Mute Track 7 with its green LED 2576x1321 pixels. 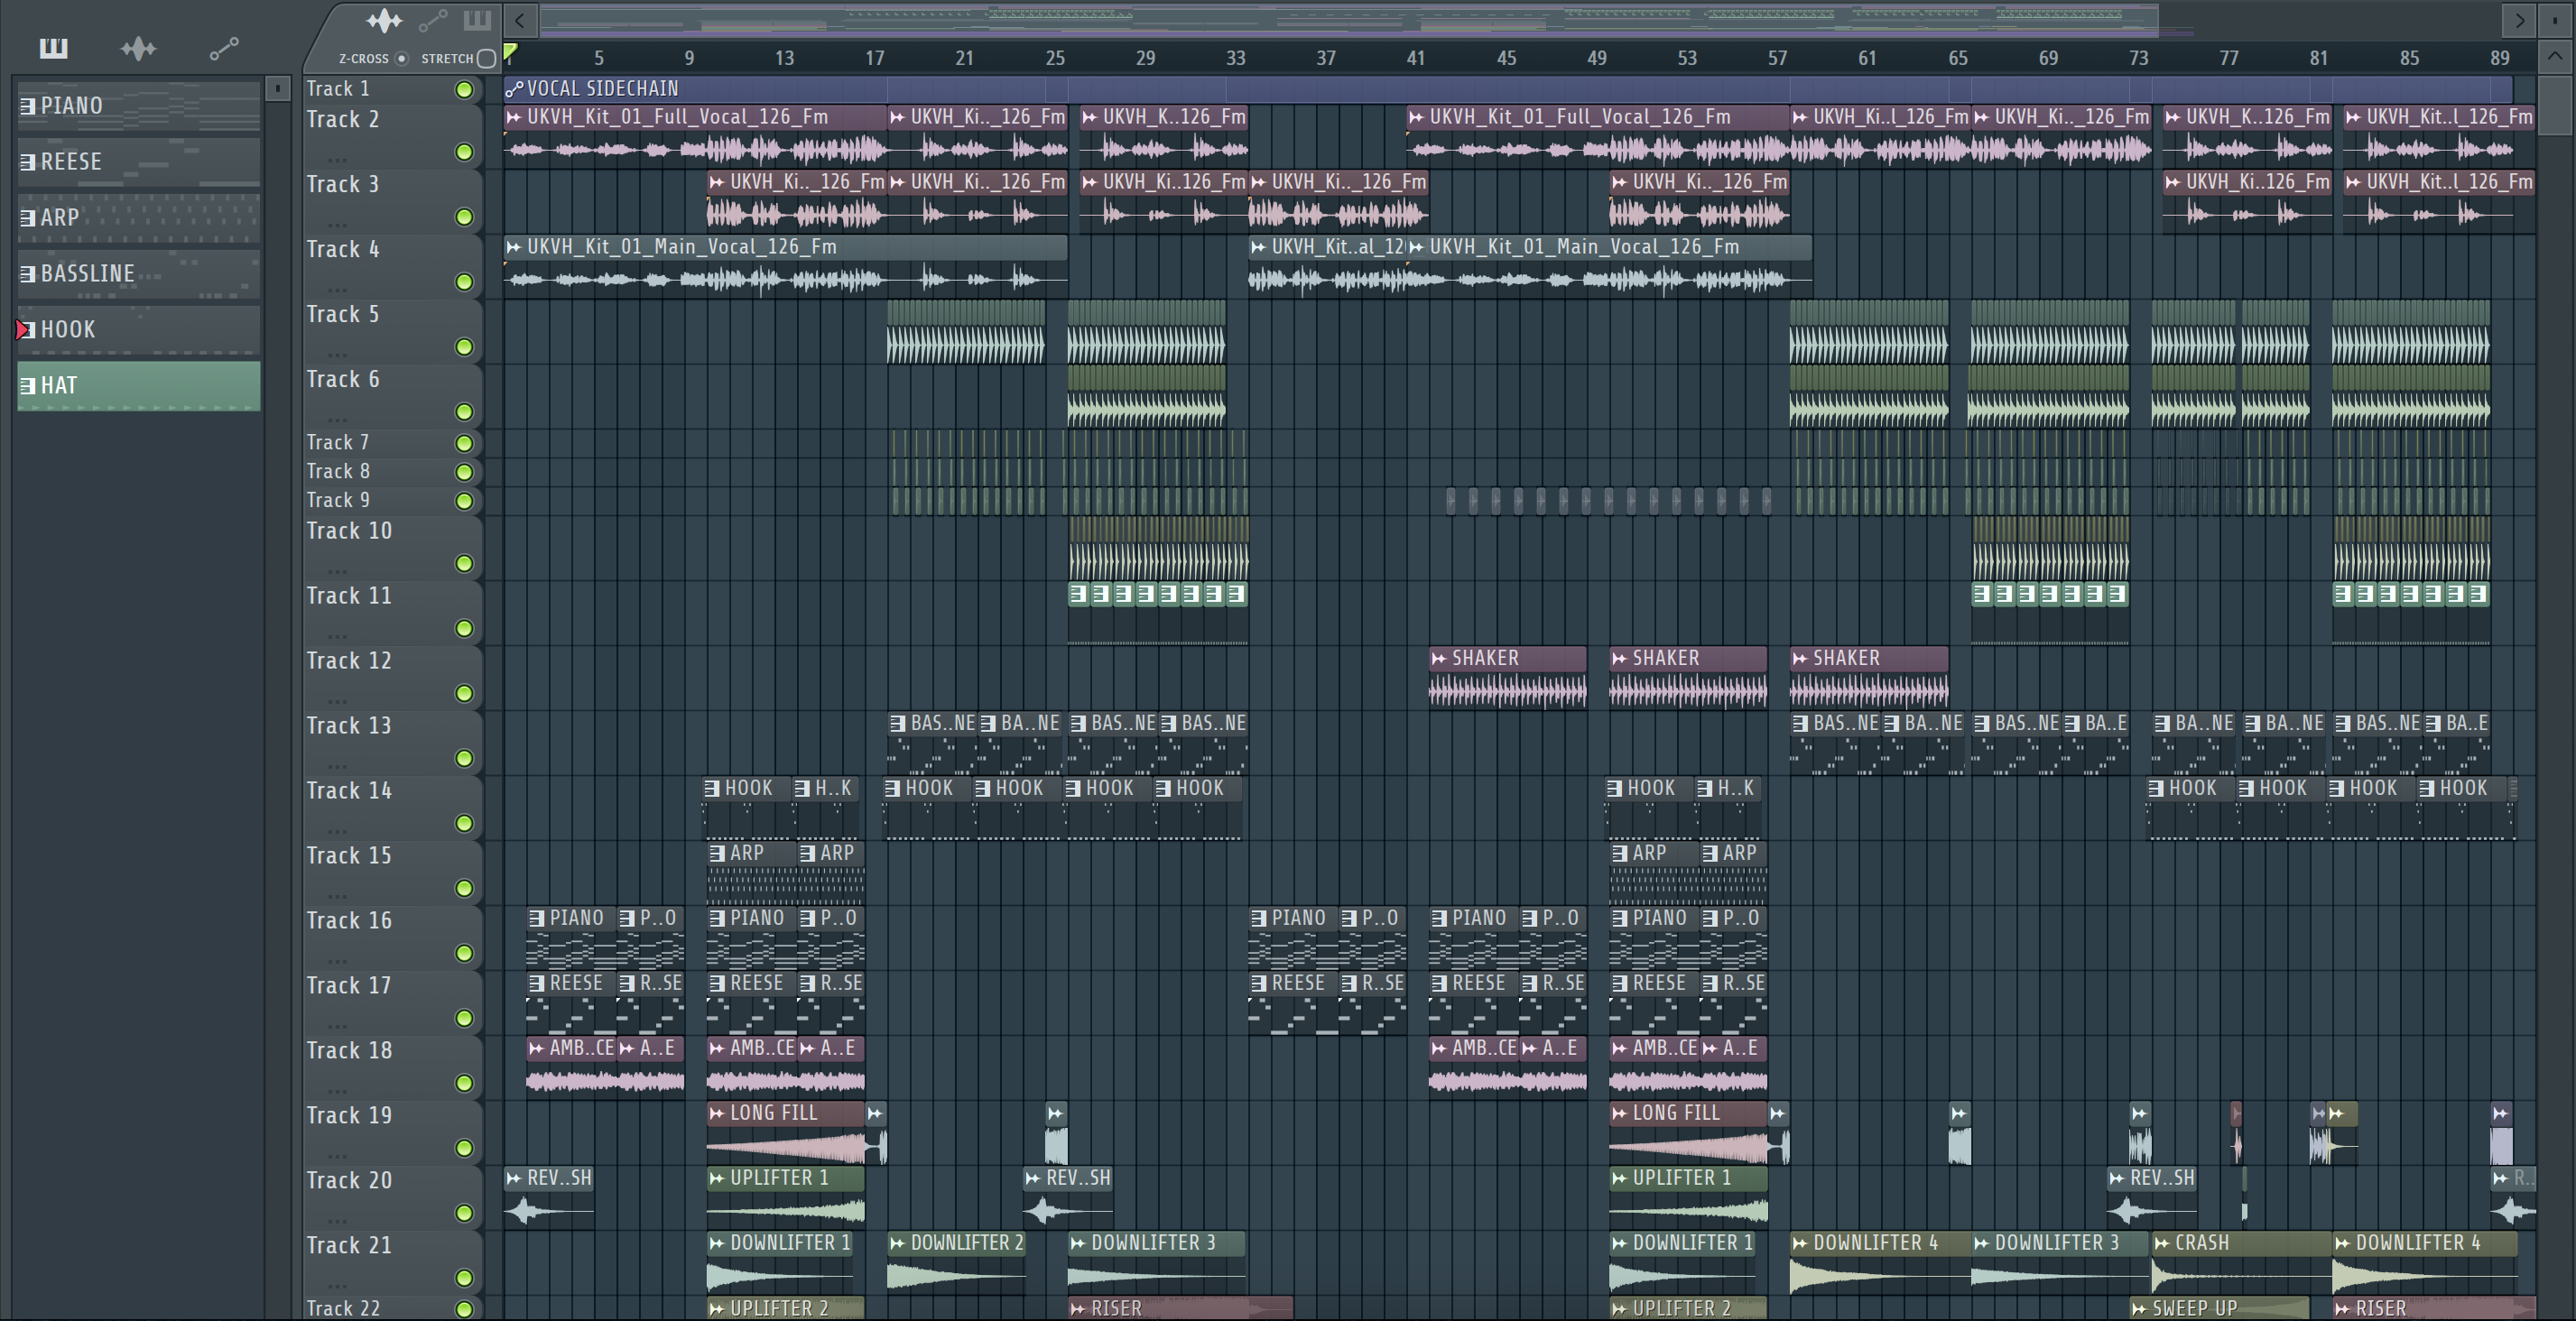(x=464, y=443)
